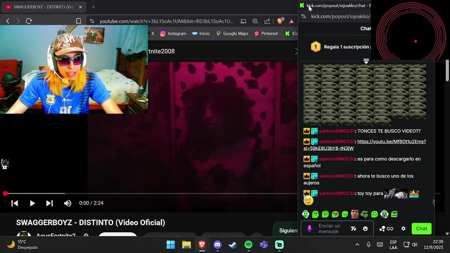Open a new browser tab
This screenshot has width=450, height=253.
94,7
